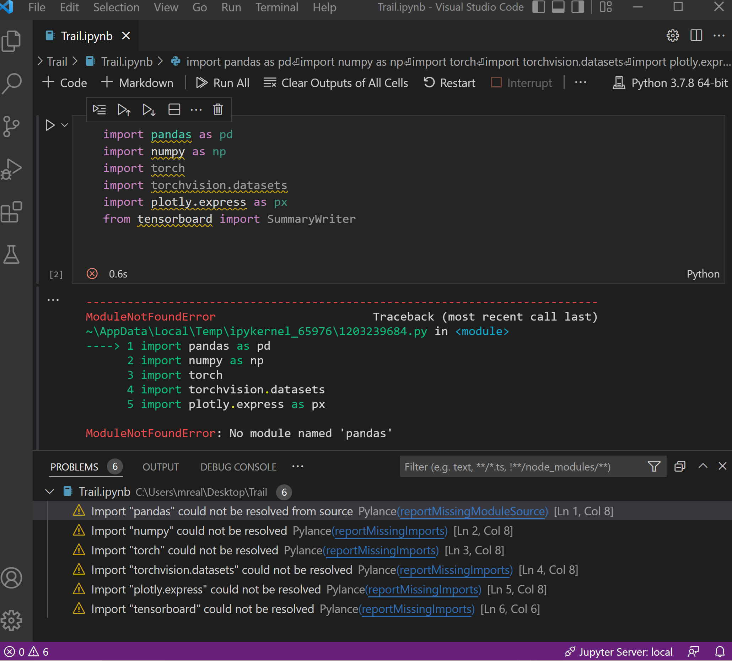732x661 pixels.
Task: Open Run and Debug view icon
Action: pyautogui.click(x=12, y=169)
